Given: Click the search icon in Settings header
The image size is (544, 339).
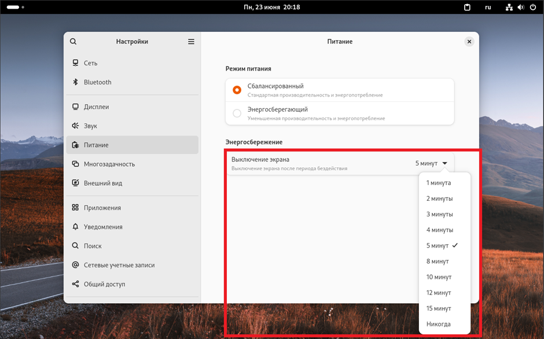Looking at the screenshot, I should (73, 42).
